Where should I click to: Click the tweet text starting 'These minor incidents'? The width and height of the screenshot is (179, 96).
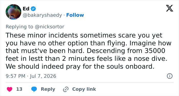click(88, 51)
